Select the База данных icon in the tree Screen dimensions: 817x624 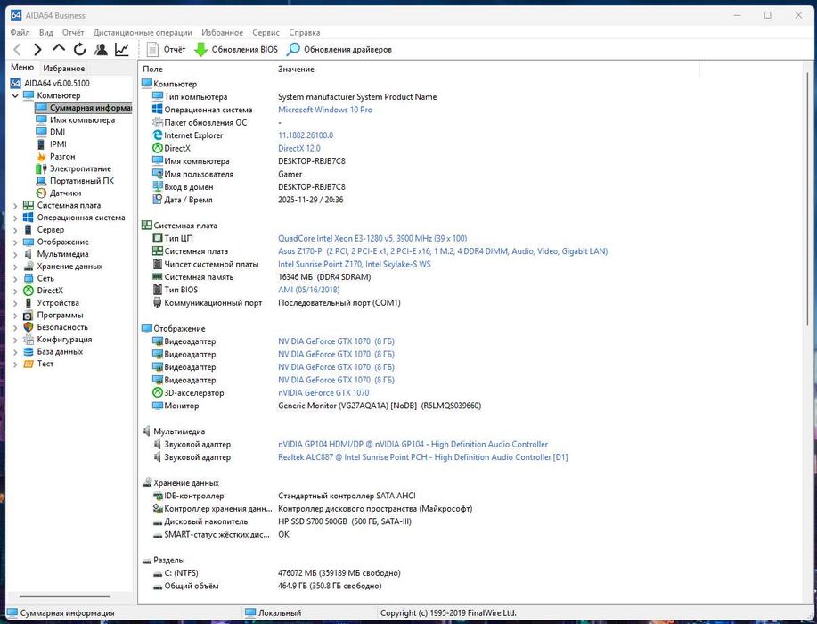pos(29,351)
